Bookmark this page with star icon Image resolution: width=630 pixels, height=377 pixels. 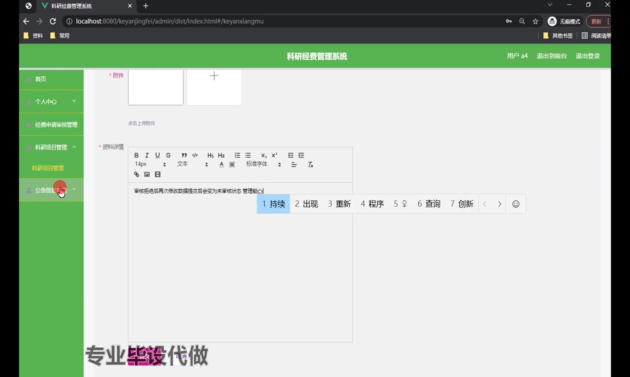[x=535, y=21]
